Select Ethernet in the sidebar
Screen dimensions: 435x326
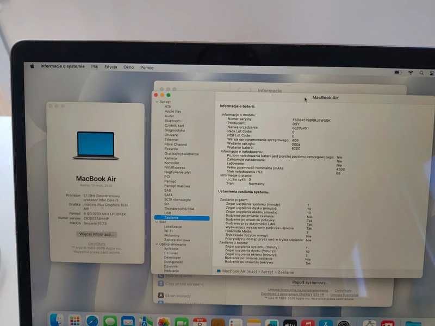pos(171,140)
